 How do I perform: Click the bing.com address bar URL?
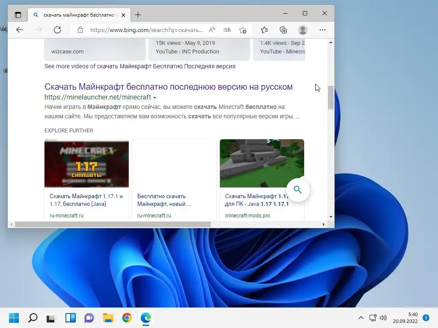tap(147, 30)
